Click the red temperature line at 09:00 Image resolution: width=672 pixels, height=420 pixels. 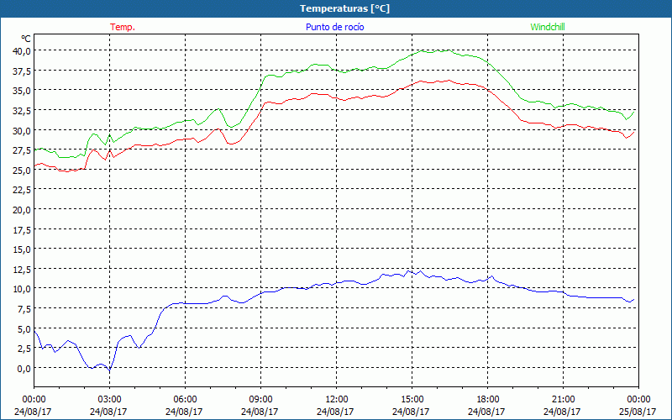pyautogui.click(x=260, y=112)
